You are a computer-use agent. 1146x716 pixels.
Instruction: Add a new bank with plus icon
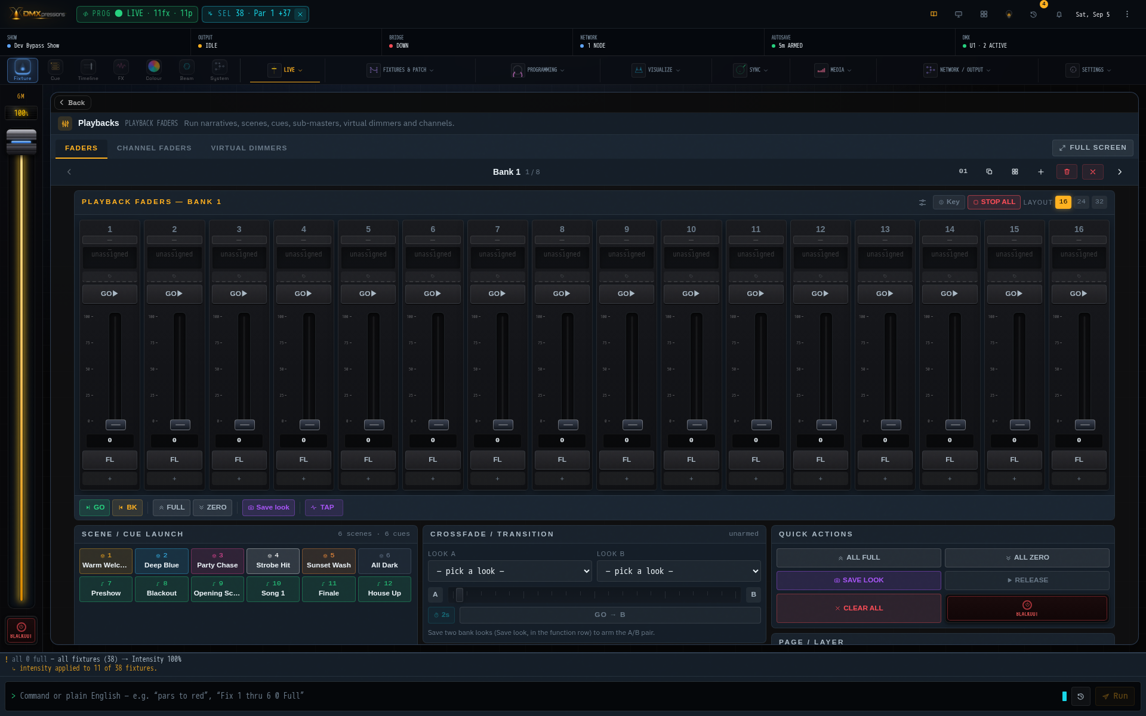pos(1041,172)
